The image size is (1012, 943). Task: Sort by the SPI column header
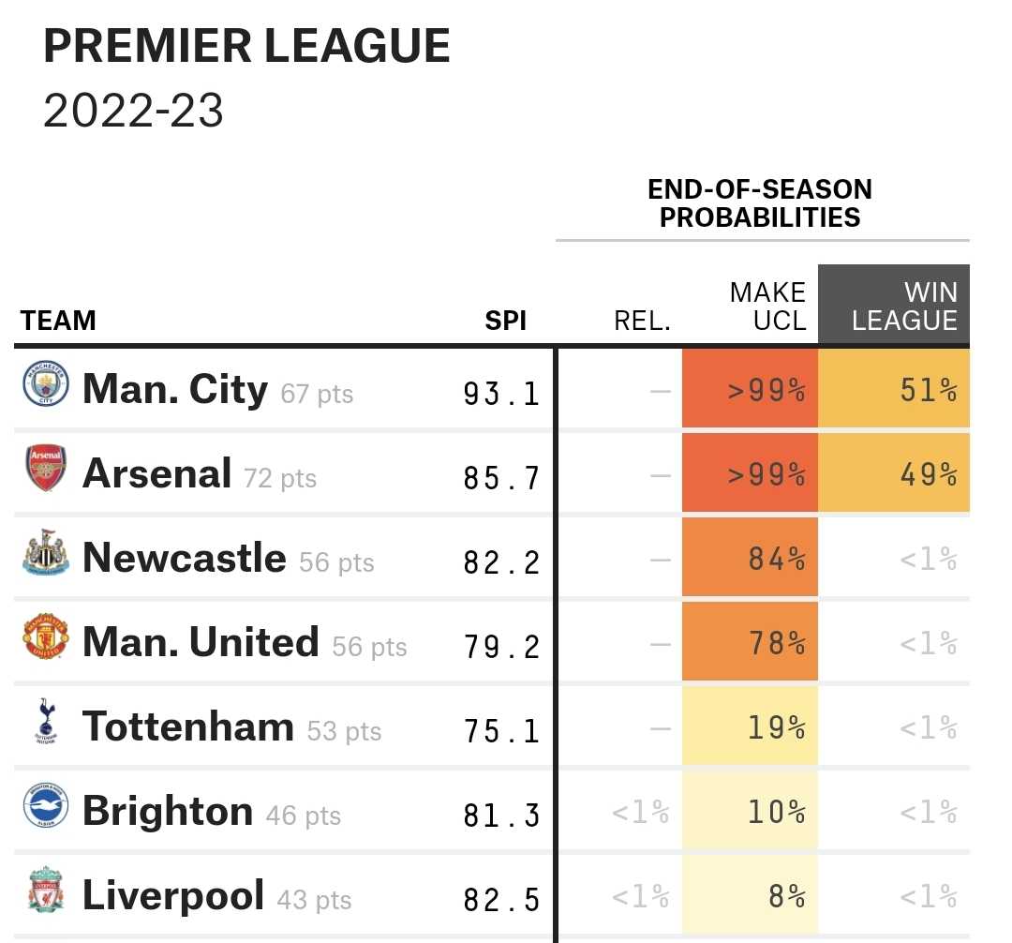pyautogui.click(x=505, y=321)
